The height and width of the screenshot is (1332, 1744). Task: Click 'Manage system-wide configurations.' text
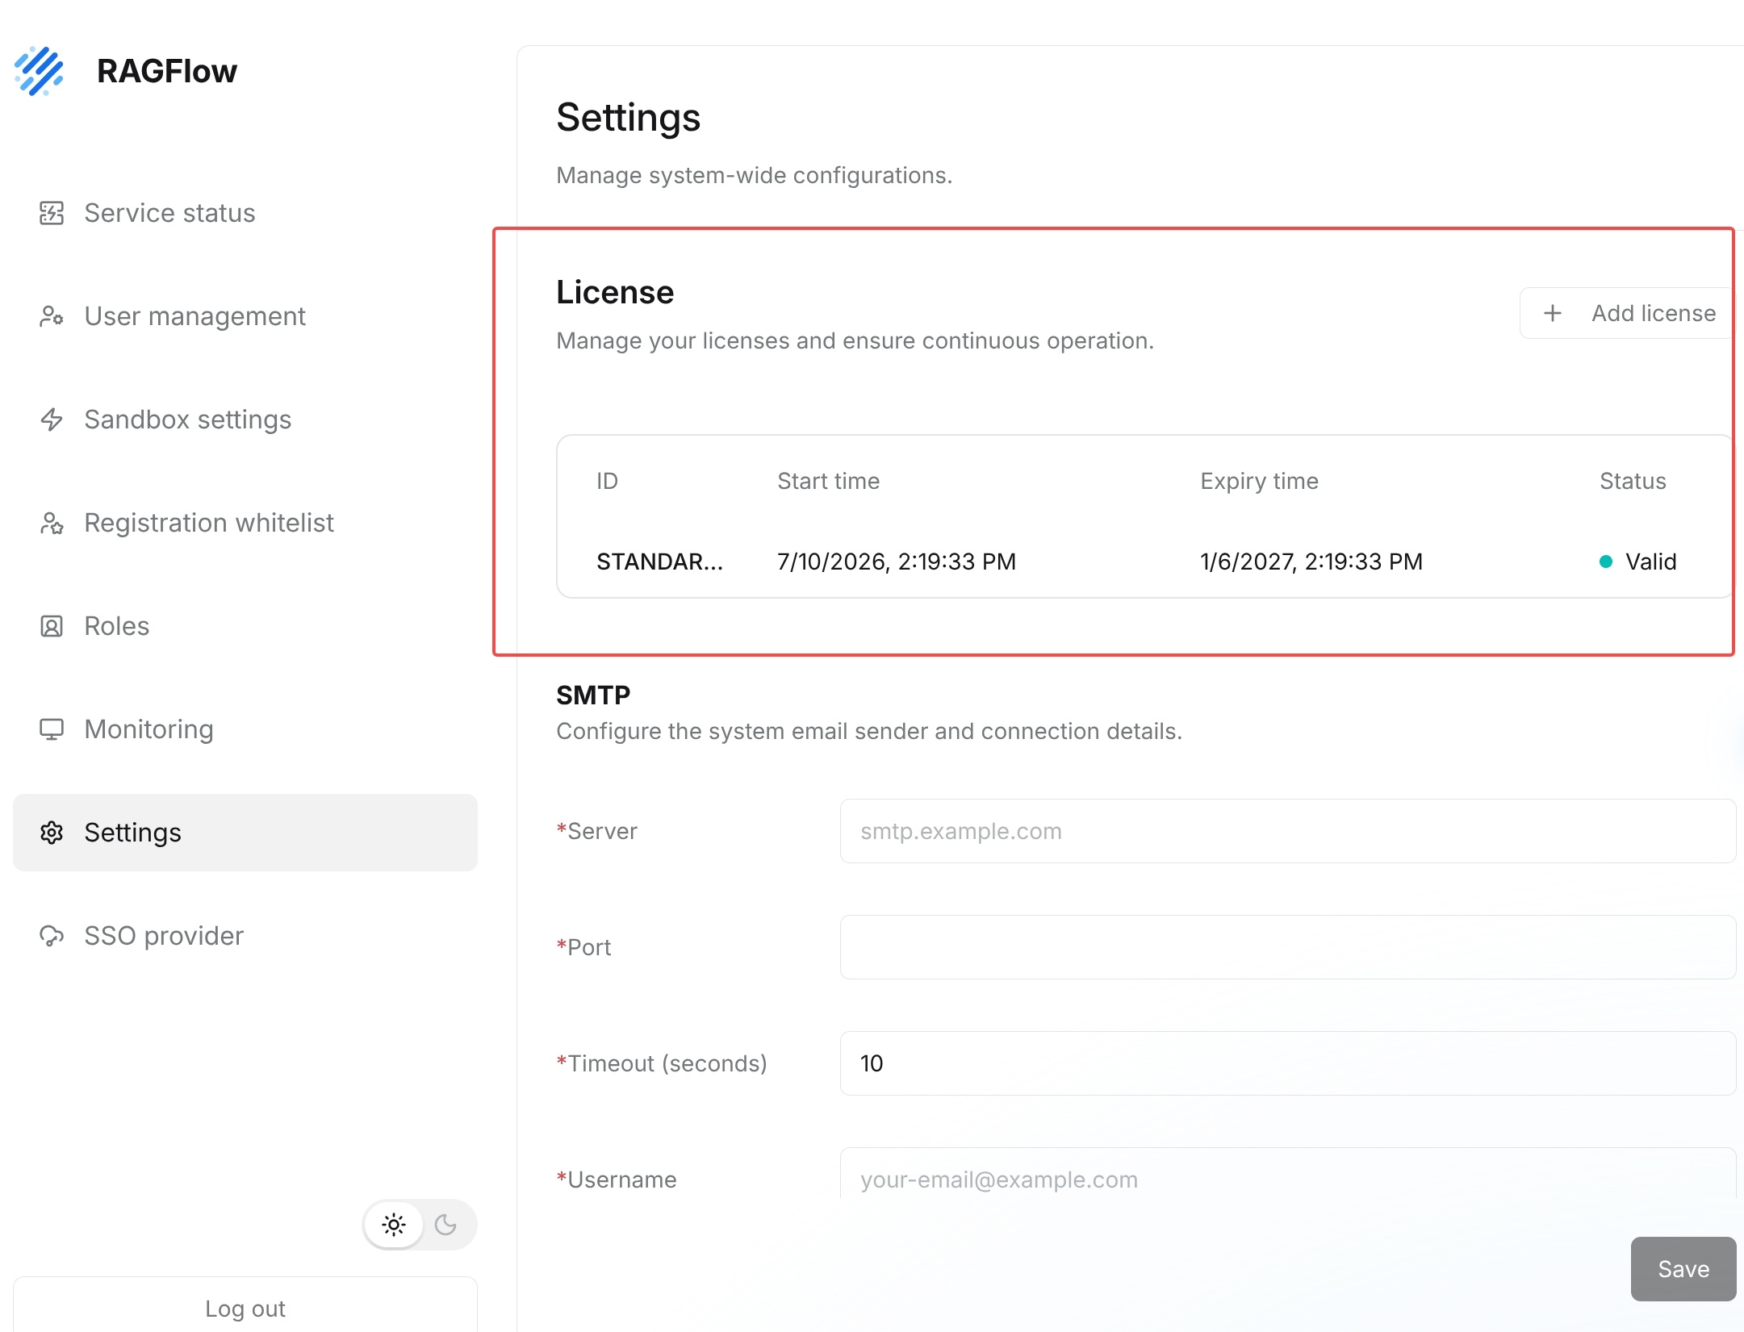point(755,175)
